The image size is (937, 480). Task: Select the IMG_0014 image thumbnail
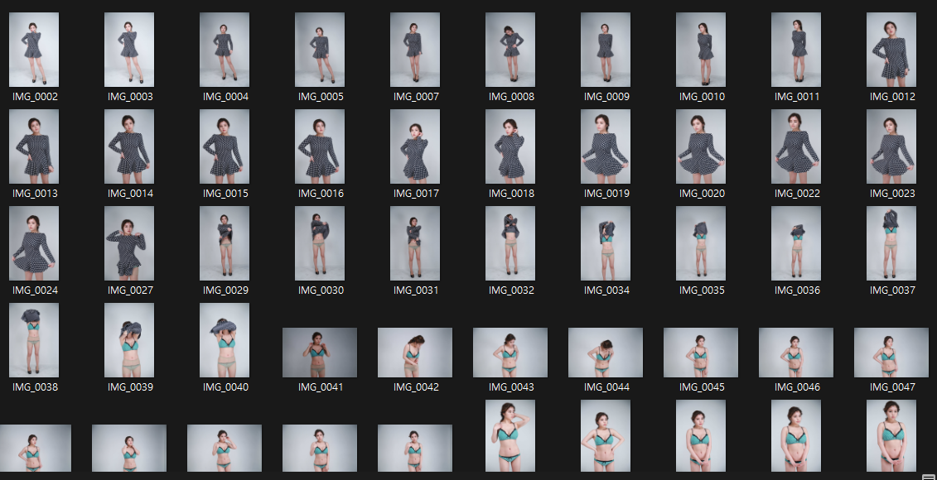click(x=129, y=146)
